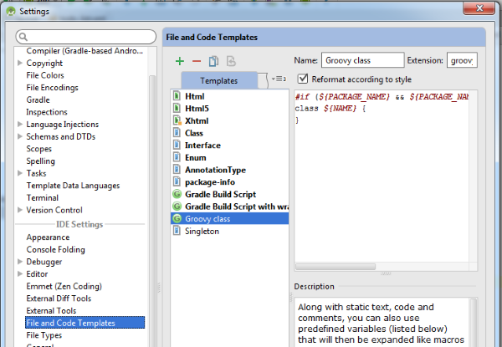Open Spelling settings
Viewport: 502px width, 347px height.
[x=40, y=161]
